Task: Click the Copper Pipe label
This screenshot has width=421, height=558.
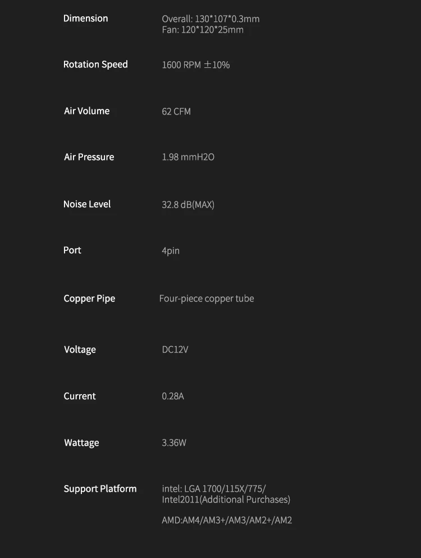Action: pyautogui.click(x=89, y=299)
